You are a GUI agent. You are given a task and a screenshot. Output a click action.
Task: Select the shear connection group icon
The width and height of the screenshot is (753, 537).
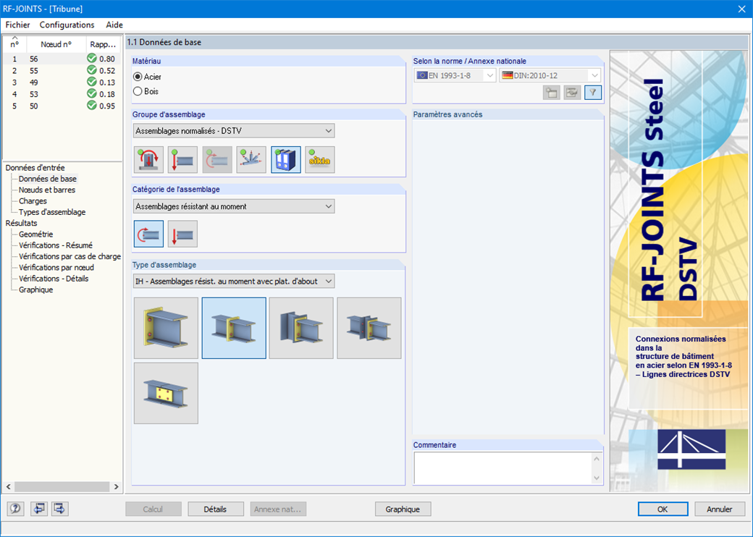(x=182, y=160)
